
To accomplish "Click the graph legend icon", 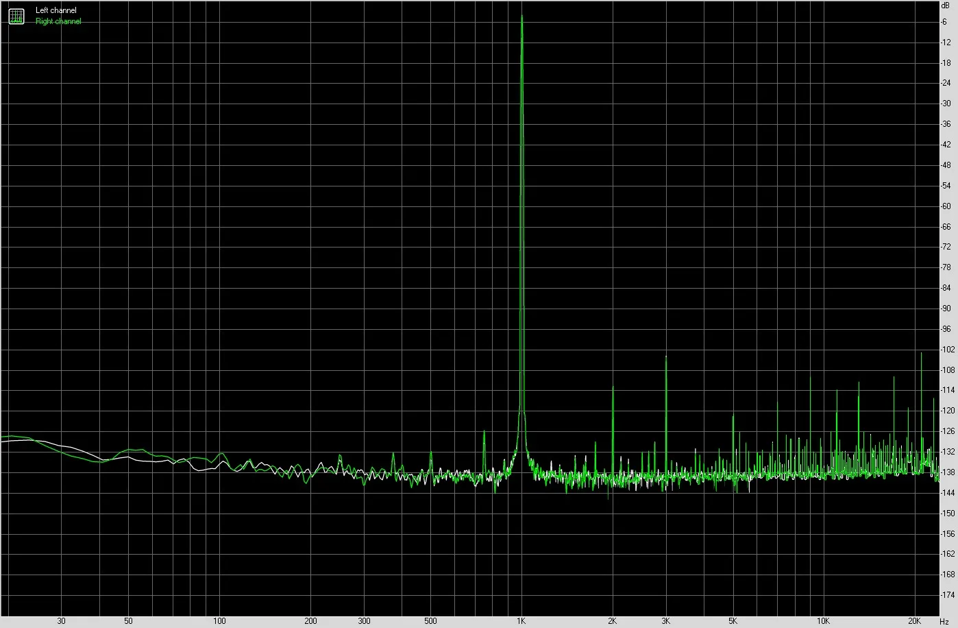I will 16,16.
